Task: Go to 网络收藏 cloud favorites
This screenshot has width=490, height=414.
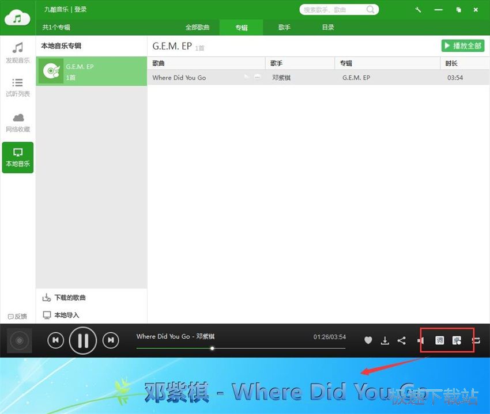Action: (x=18, y=123)
